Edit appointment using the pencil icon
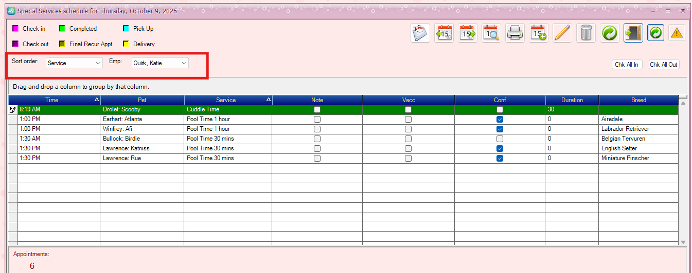Image resolution: width=692 pixels, height=273 pixels. [x=562, y=33]
